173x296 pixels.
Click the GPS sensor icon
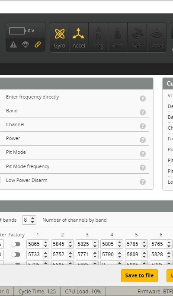[x=137, y=37]
